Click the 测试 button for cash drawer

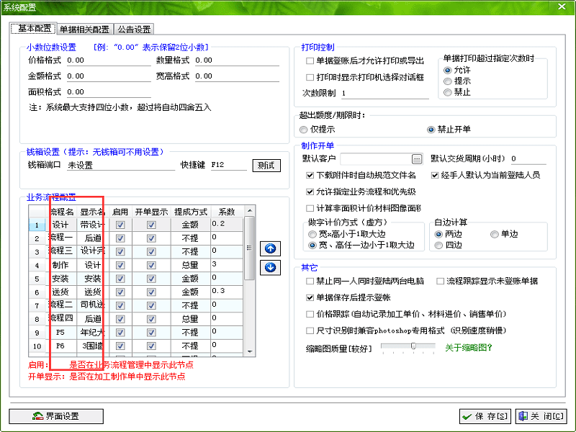[266, 165]
